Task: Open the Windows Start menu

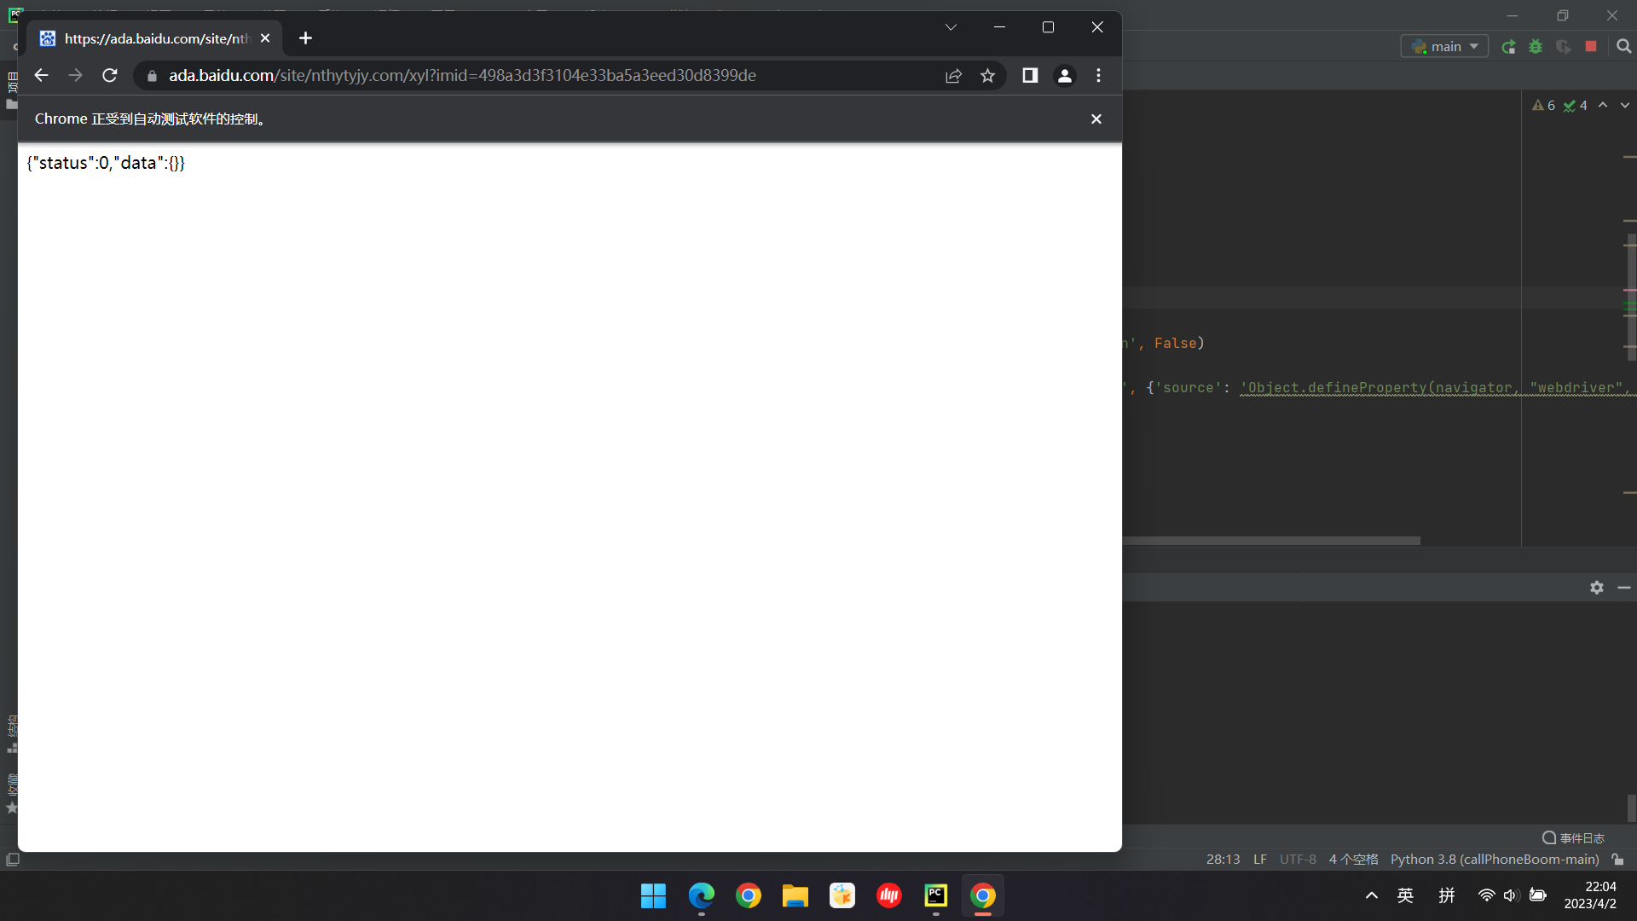Action: pos(652,895)
